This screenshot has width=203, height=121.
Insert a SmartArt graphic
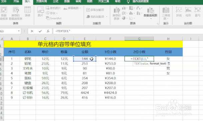(x=54, y=18)
